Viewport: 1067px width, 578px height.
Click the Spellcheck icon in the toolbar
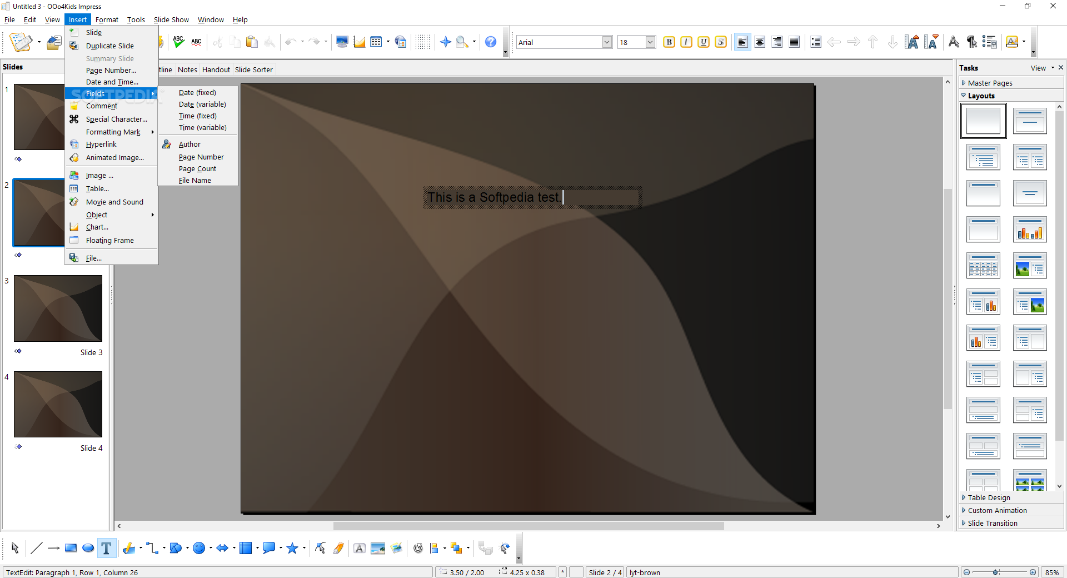(178, 42)
